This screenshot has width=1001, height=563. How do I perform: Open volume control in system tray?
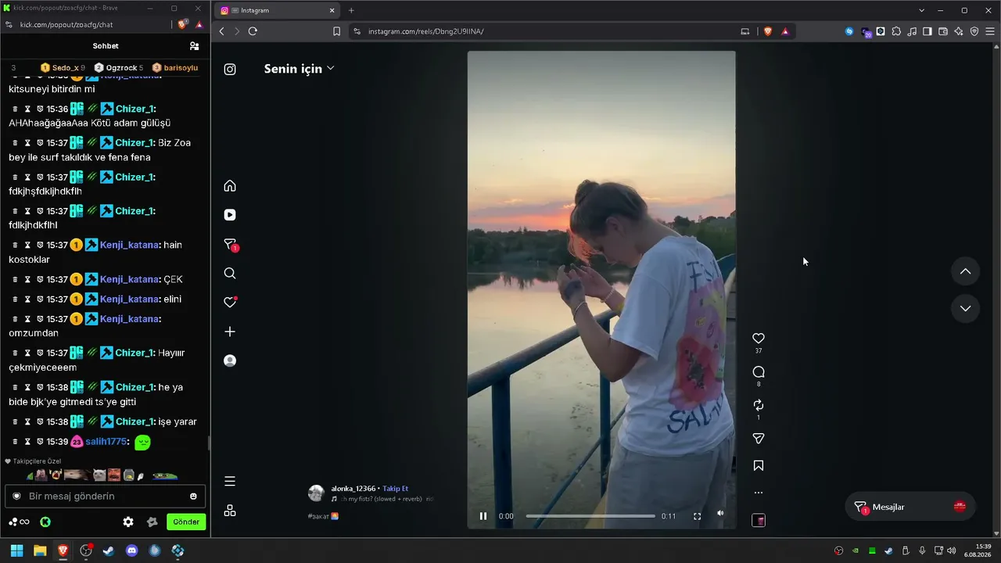pos(952,550)
